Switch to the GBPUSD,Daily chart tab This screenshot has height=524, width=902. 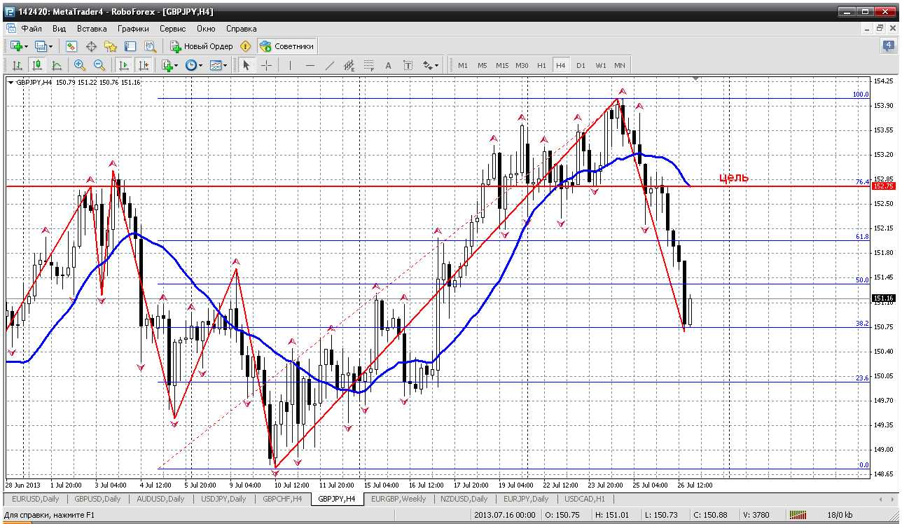[x=97, y=499]
